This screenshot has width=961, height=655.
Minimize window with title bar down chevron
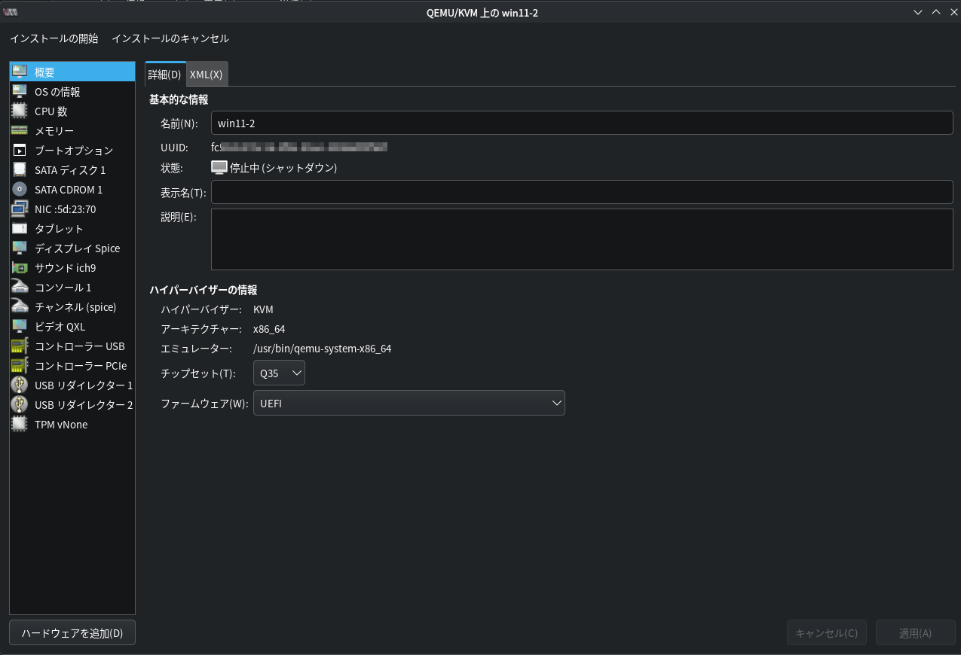[x=918, y=12]
